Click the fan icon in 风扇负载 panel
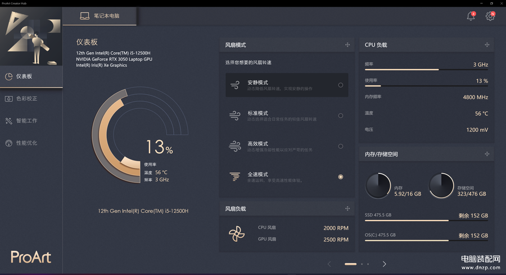 (x=237, y=234)
